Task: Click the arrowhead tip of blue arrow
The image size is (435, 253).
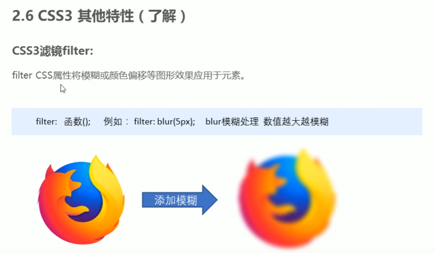Action: pyautogui.click(x=213, y=200)
